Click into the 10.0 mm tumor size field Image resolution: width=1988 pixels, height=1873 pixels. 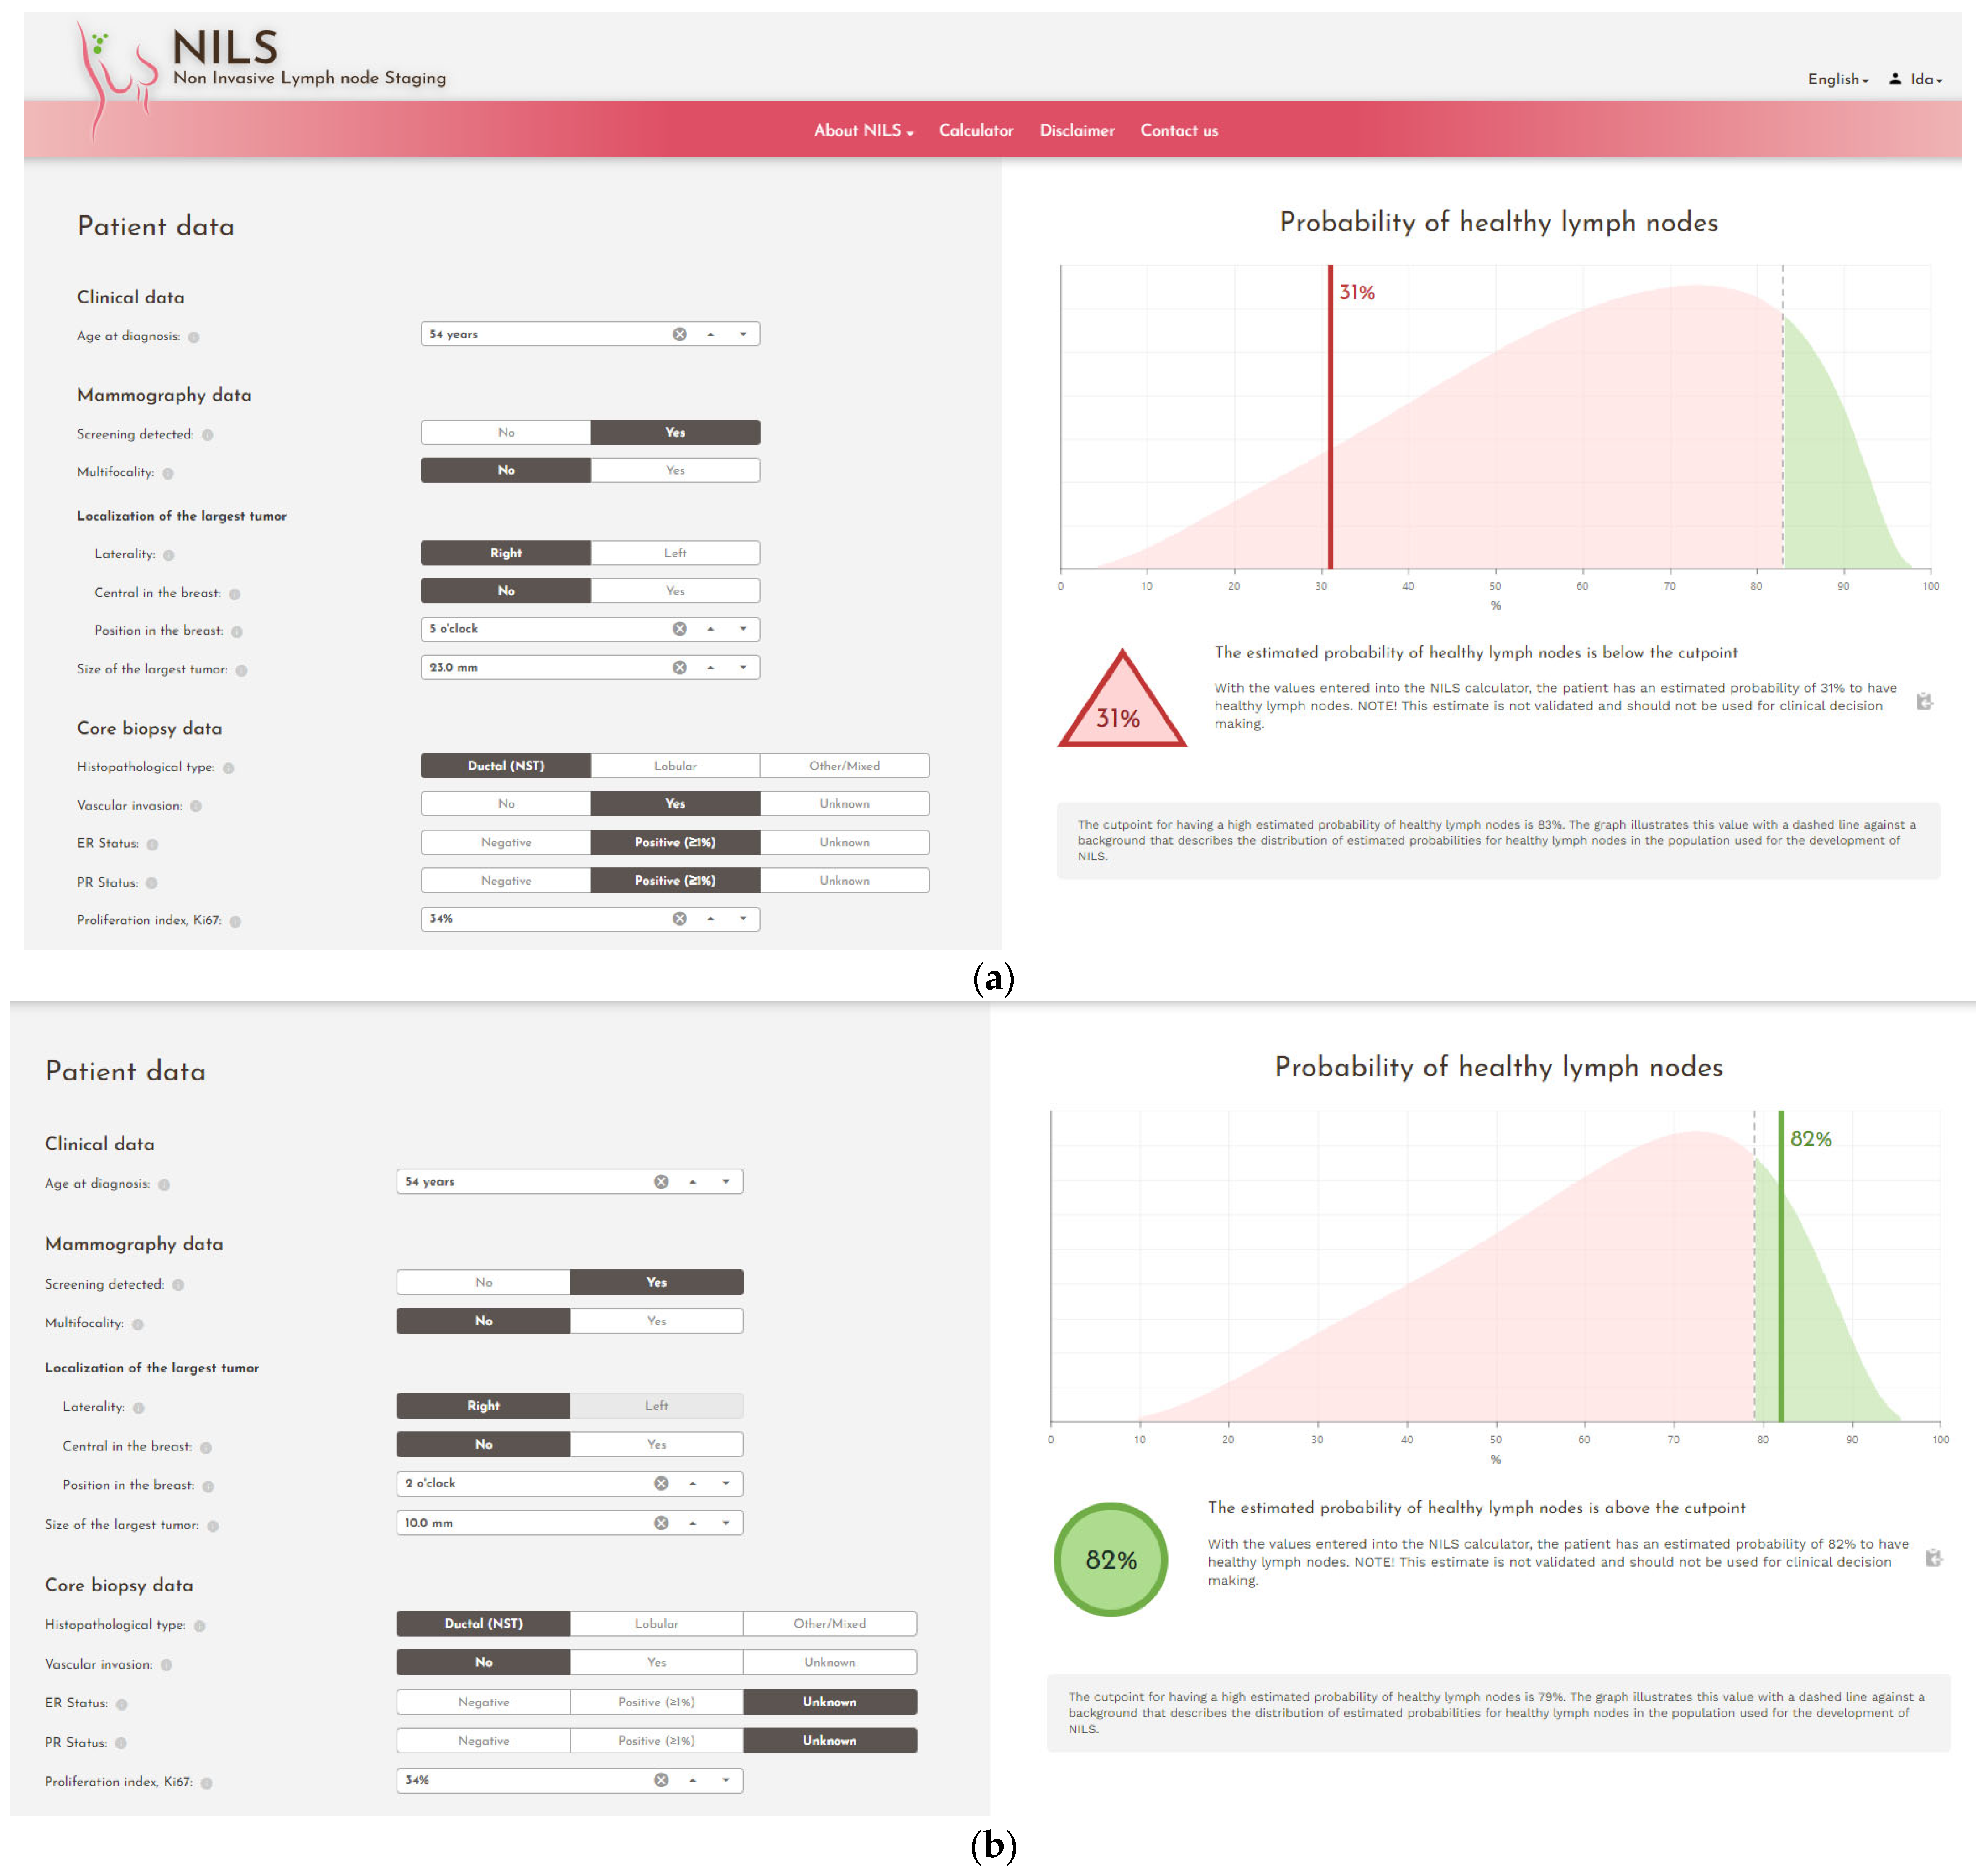520,1523
